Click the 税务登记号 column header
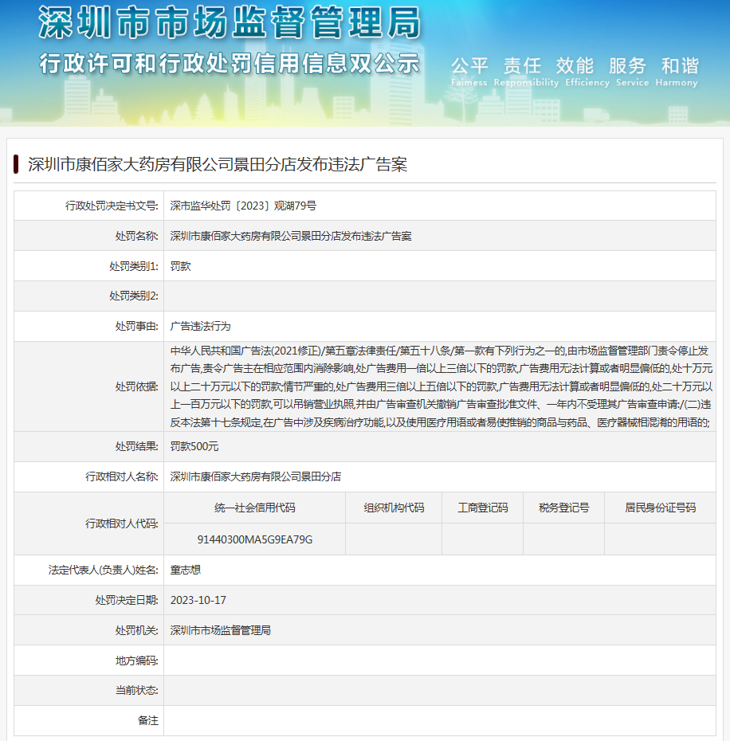Image resolution: width=730 pixels, height=741 pixels. 564,508
